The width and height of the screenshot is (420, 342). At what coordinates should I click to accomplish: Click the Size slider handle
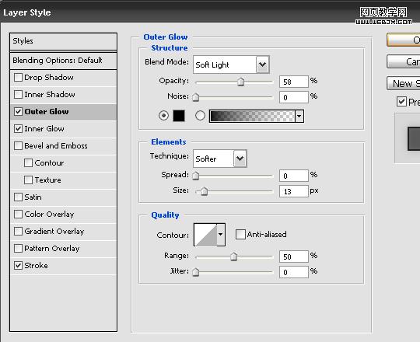click(204, 191)
